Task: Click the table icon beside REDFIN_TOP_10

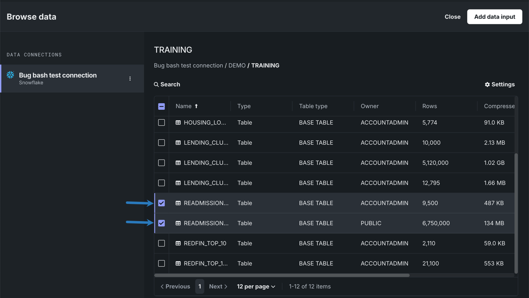Action: coord(178,243)
